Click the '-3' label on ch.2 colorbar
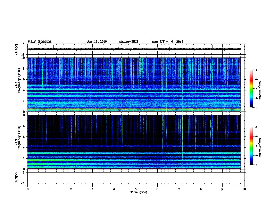The image size is (275, 212). click(256, 127)
